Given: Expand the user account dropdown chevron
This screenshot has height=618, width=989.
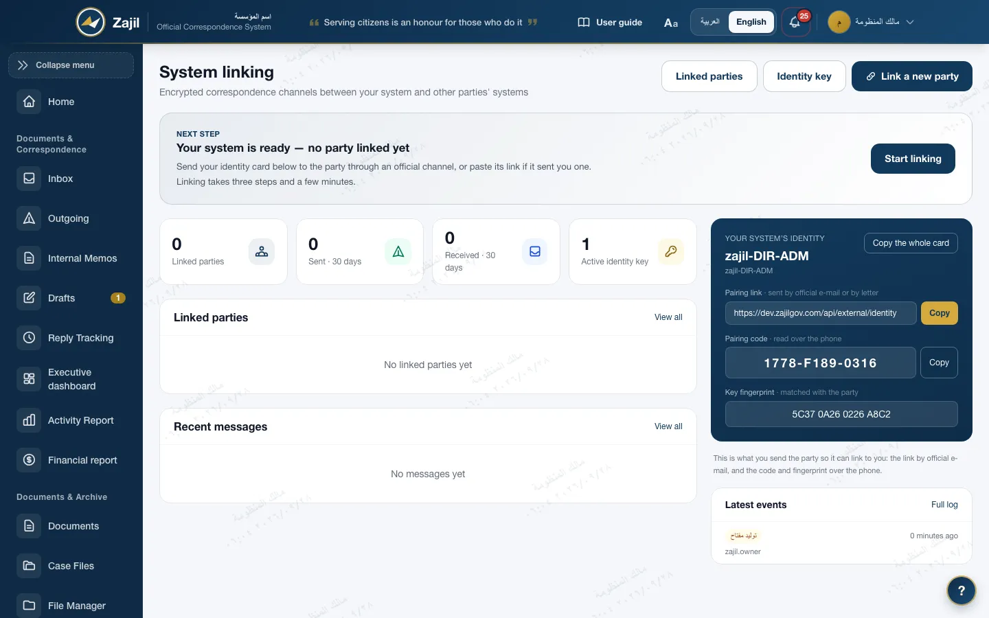Looking at the screenshot, I should pyautogui.click(x=910, y=22).
